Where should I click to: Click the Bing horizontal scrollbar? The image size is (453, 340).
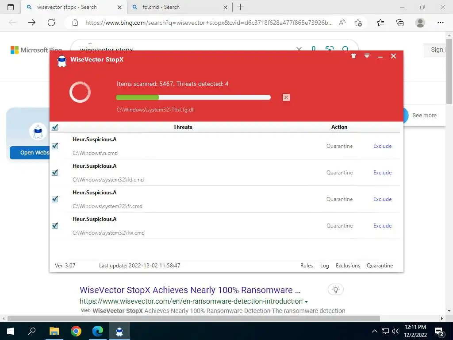[194, 319]
